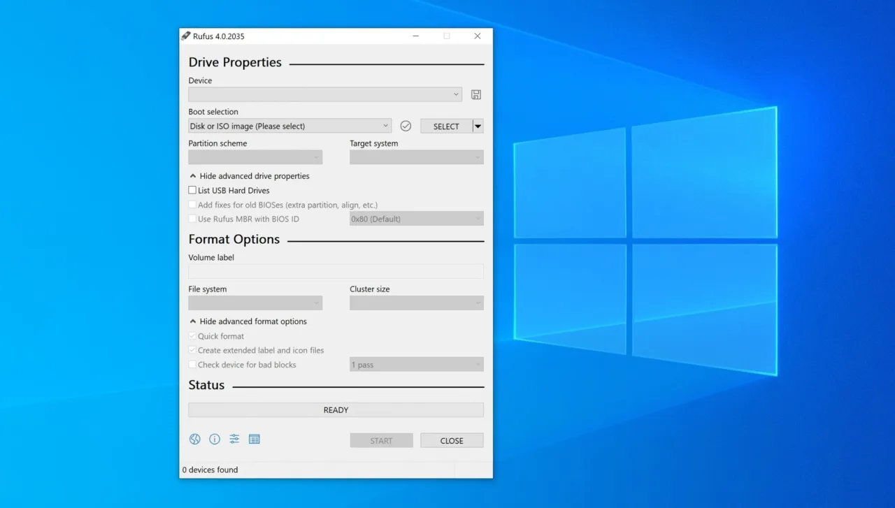Viewport: 895px width, 508px height.
Task: Open the About Rufus info dialog
Action: (x=215, y=439)
